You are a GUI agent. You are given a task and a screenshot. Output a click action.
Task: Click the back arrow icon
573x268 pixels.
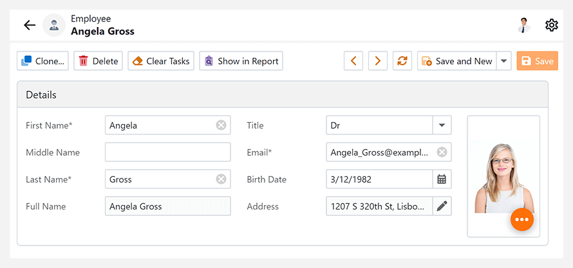tap(30, 25)
